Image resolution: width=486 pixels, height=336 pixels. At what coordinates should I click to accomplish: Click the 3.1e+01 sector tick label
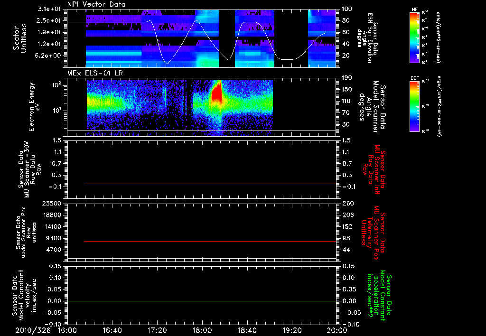(50, 9)
